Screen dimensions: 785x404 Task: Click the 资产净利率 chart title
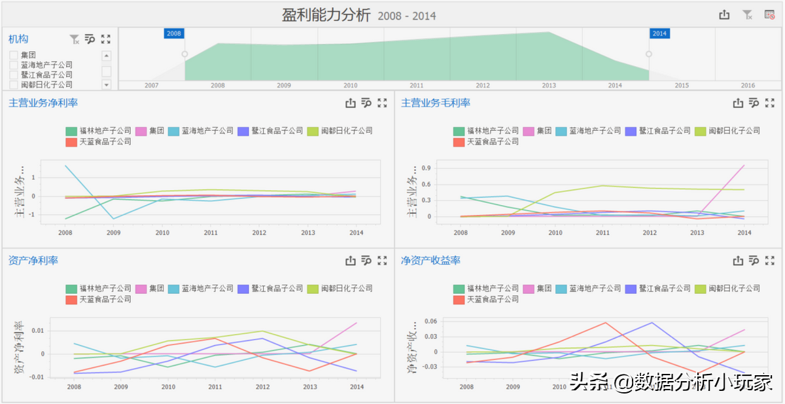pos(33,261)
